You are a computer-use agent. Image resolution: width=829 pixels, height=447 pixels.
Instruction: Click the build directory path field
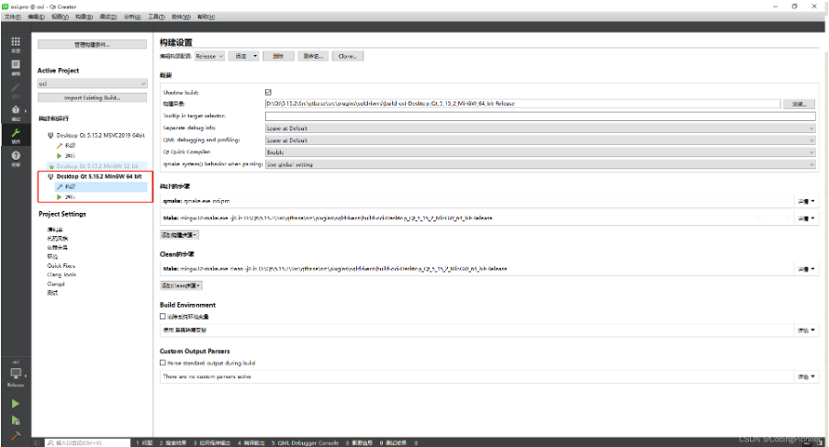522,104
